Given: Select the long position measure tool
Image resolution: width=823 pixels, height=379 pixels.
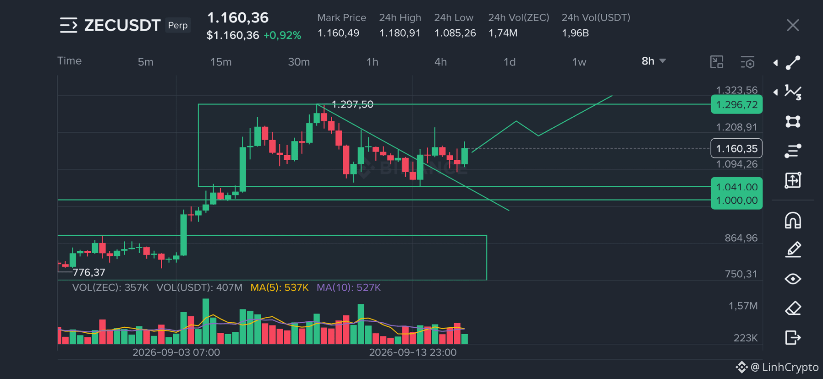Looking at the screenshot, I should point(793,180).
